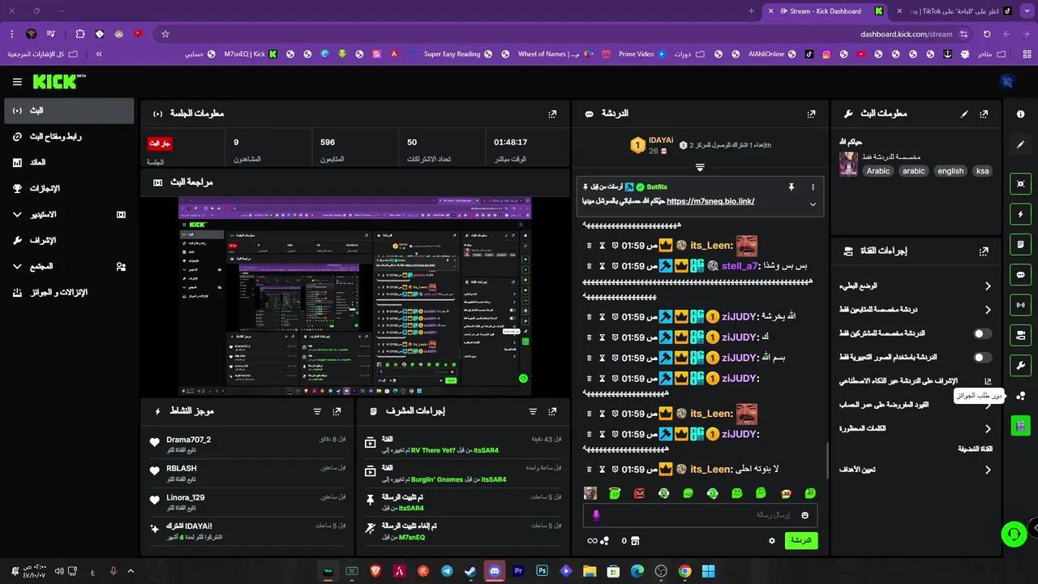The image size is (1038, 584).
Task: Expand the chat header collapse arrow
Action: point(700,168)
